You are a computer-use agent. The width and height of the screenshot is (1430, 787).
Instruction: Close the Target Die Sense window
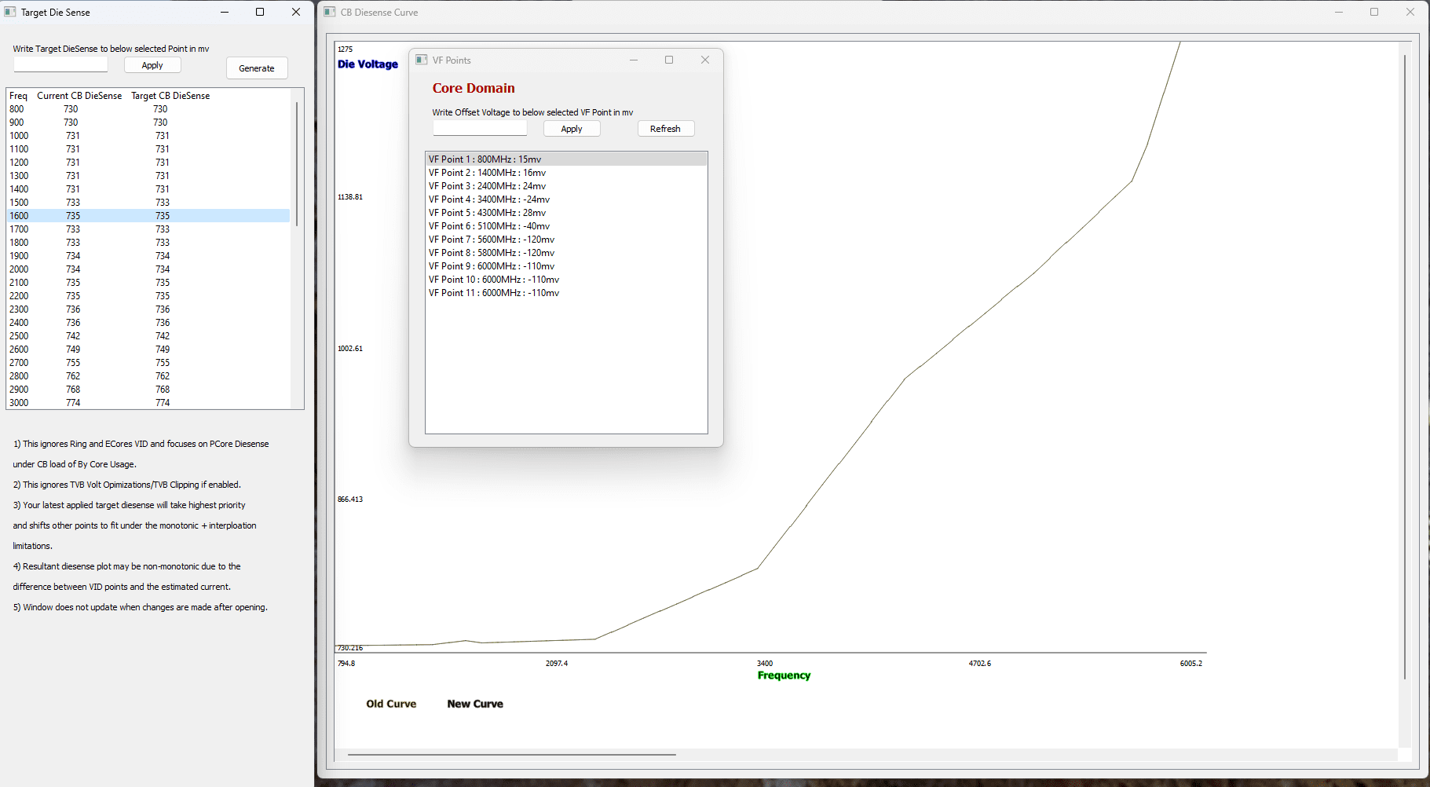296,12
